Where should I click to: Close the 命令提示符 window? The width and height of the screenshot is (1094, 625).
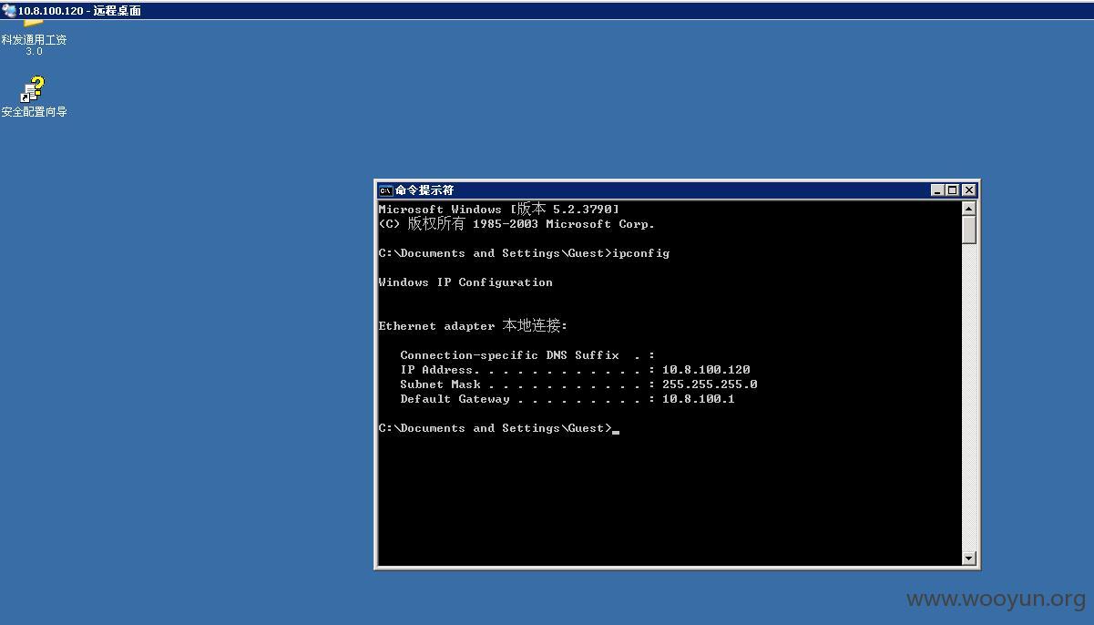(968, 190)
